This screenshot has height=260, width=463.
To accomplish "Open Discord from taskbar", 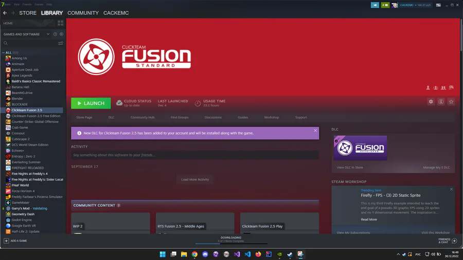I will 205,254.
